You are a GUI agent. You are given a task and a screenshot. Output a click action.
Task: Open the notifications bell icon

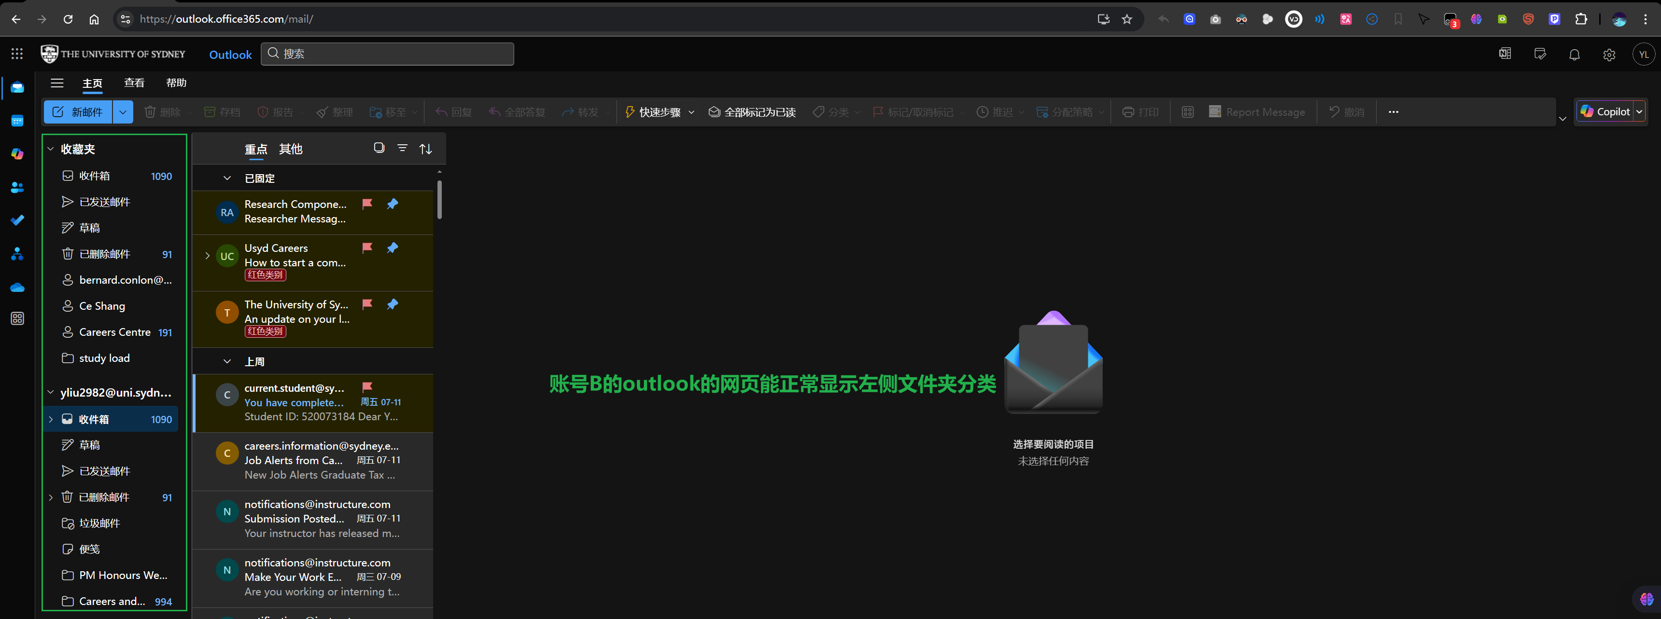tap(1574, 55)
